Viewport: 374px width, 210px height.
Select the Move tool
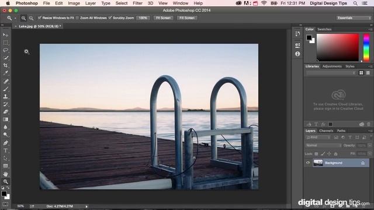click(x=5, y=35)
